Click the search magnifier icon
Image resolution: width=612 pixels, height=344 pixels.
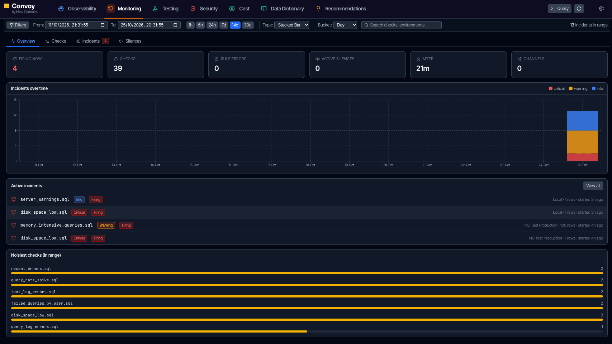click(x=366, y=25)
